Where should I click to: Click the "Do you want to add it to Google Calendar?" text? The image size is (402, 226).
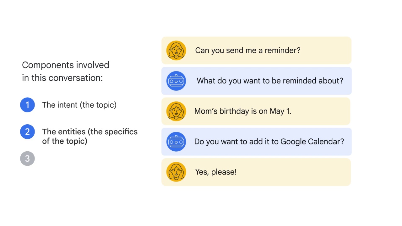coord(269,142)
